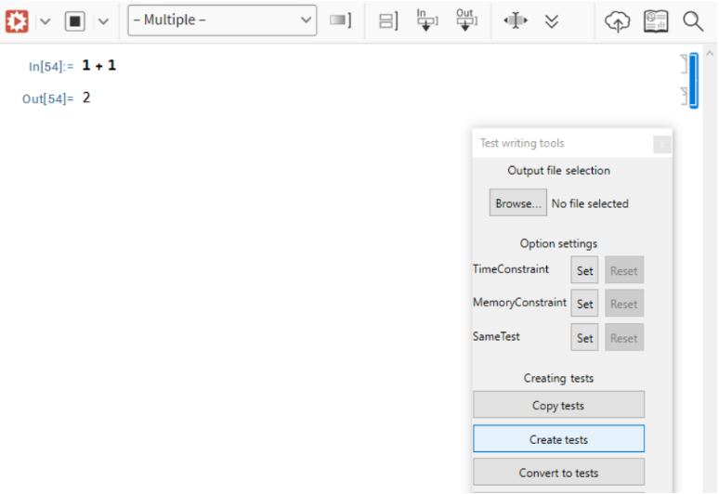The width and height of the screenshot is (719, 494).
Task: Click the Copy tests button
Action: tap(558, 405)
